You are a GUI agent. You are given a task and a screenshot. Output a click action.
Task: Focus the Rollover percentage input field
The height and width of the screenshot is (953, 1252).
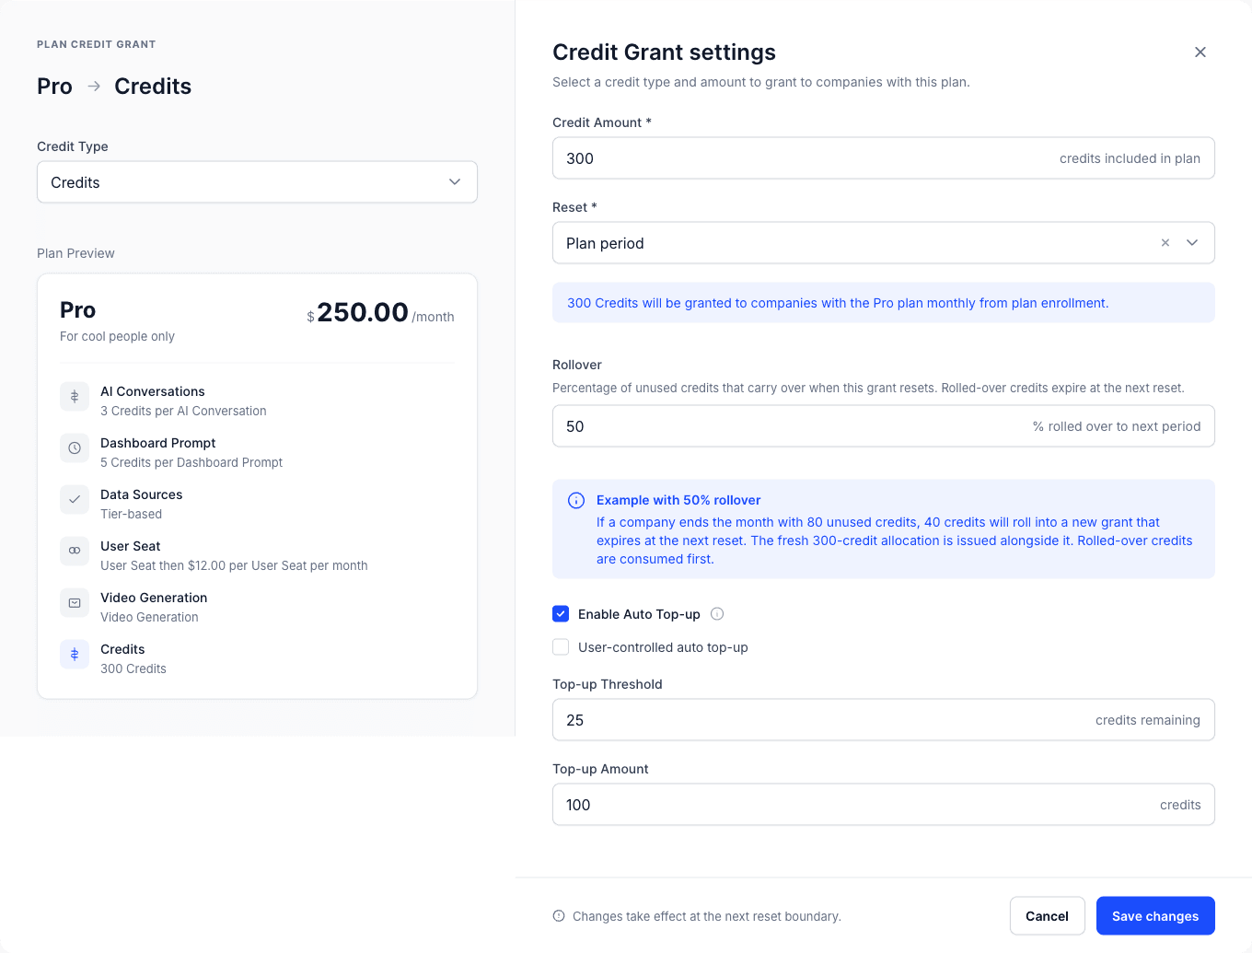(884, 426)
